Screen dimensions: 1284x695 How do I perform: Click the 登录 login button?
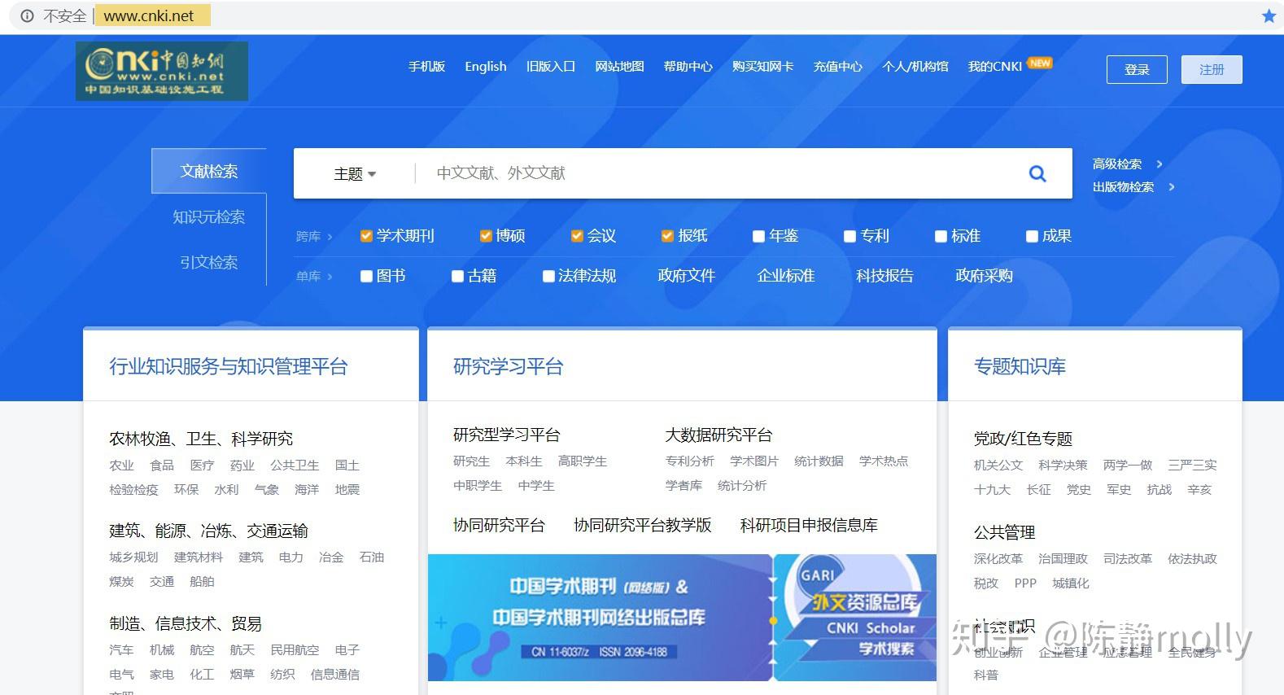(1137, 69)
